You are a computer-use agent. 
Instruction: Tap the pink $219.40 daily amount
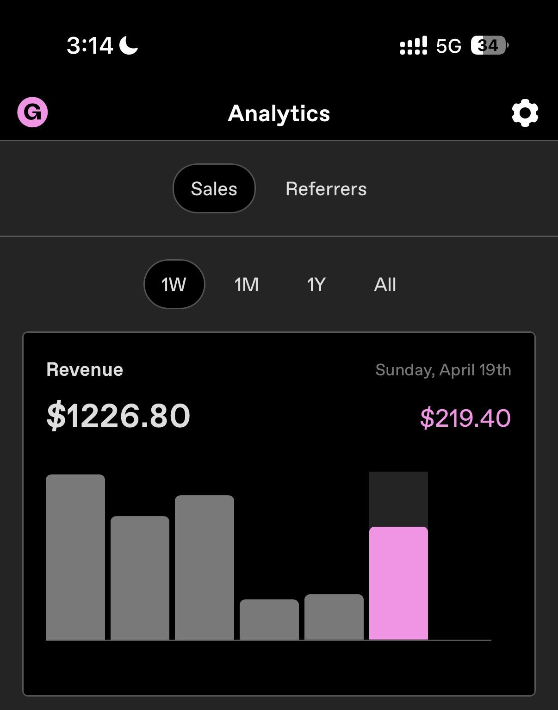(465, 418)
